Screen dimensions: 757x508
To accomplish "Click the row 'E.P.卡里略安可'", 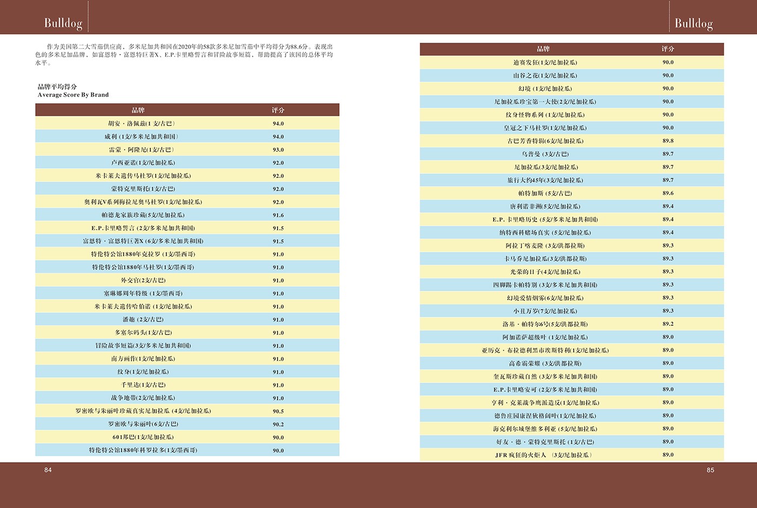I will 572,389.
